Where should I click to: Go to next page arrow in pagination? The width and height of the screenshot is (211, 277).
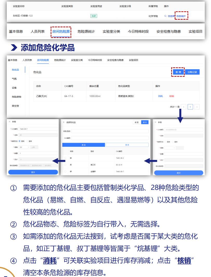click(197, 107)
